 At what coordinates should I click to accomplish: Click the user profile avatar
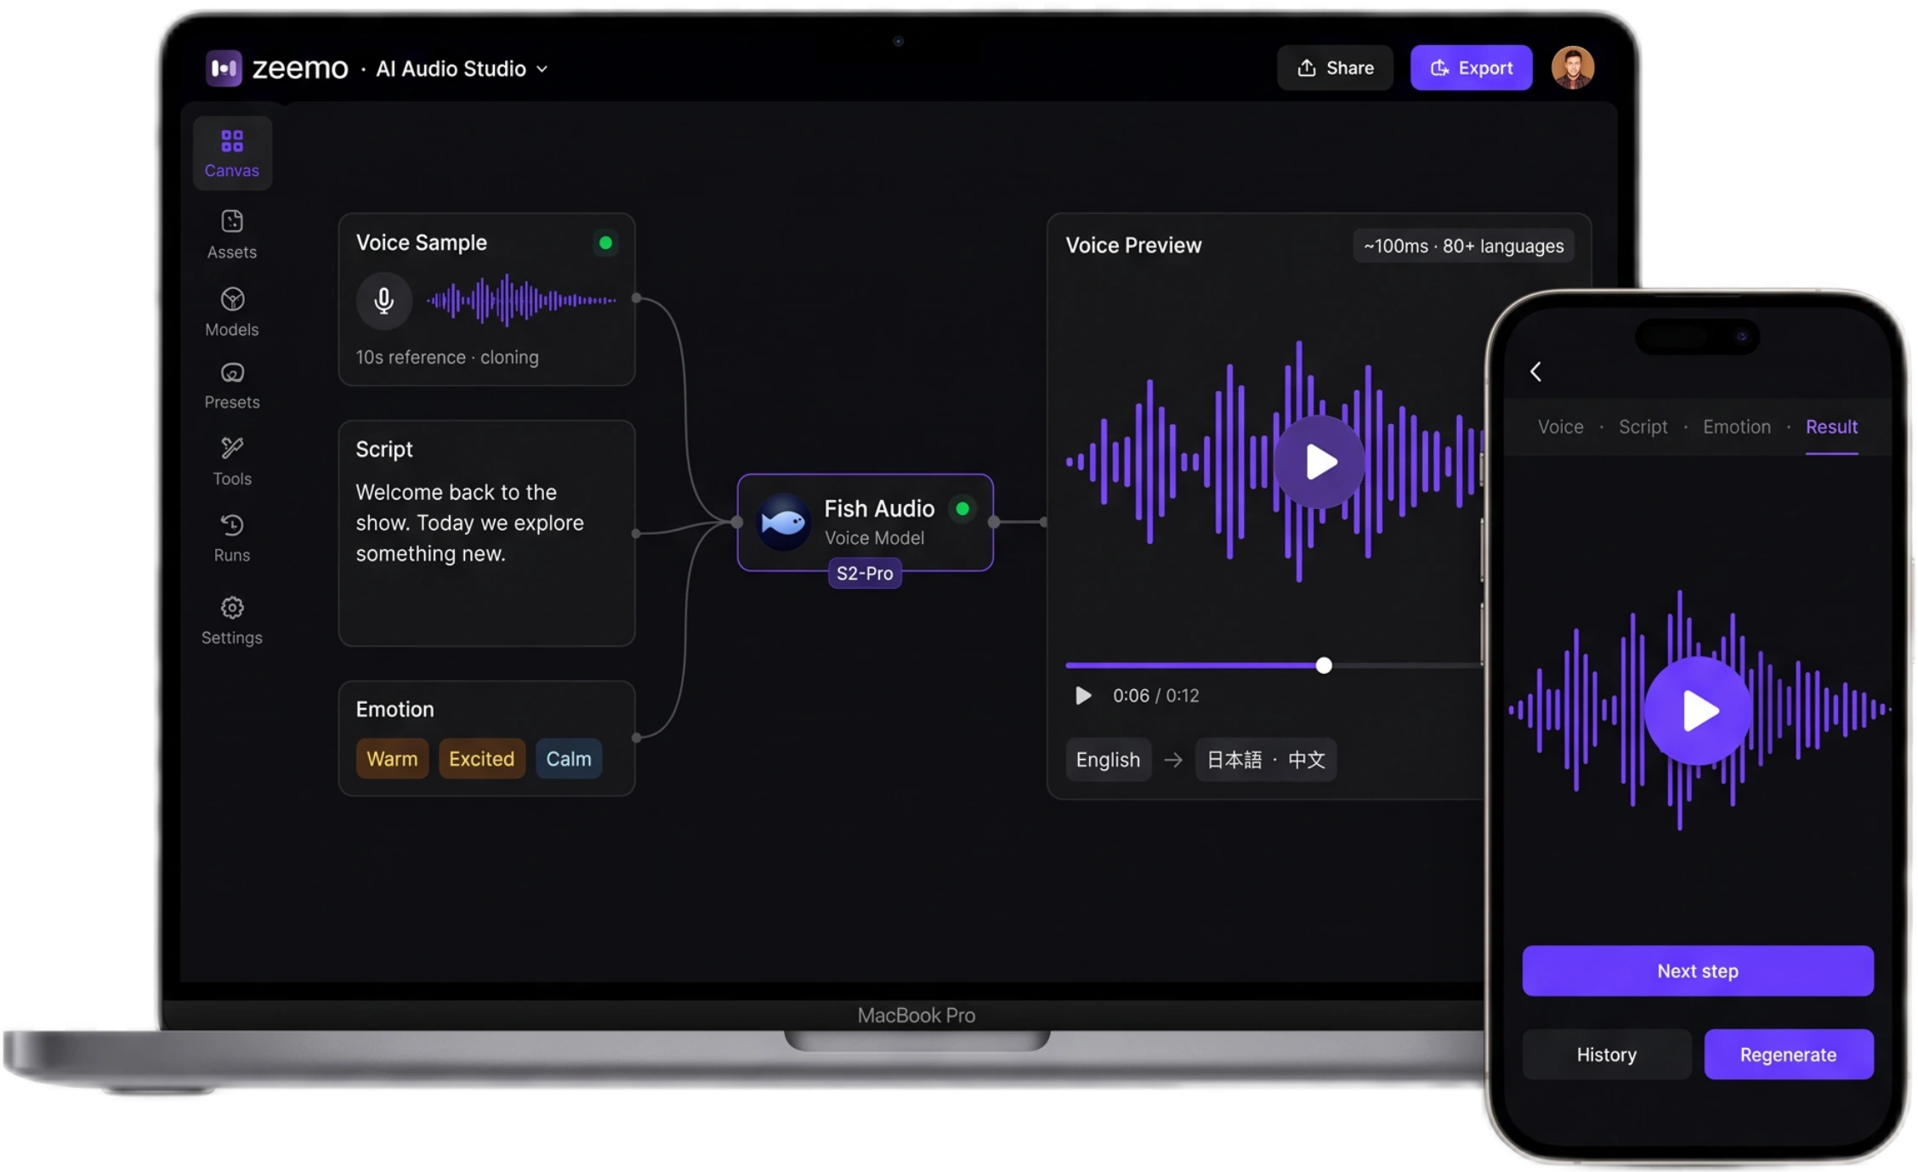1572,68
